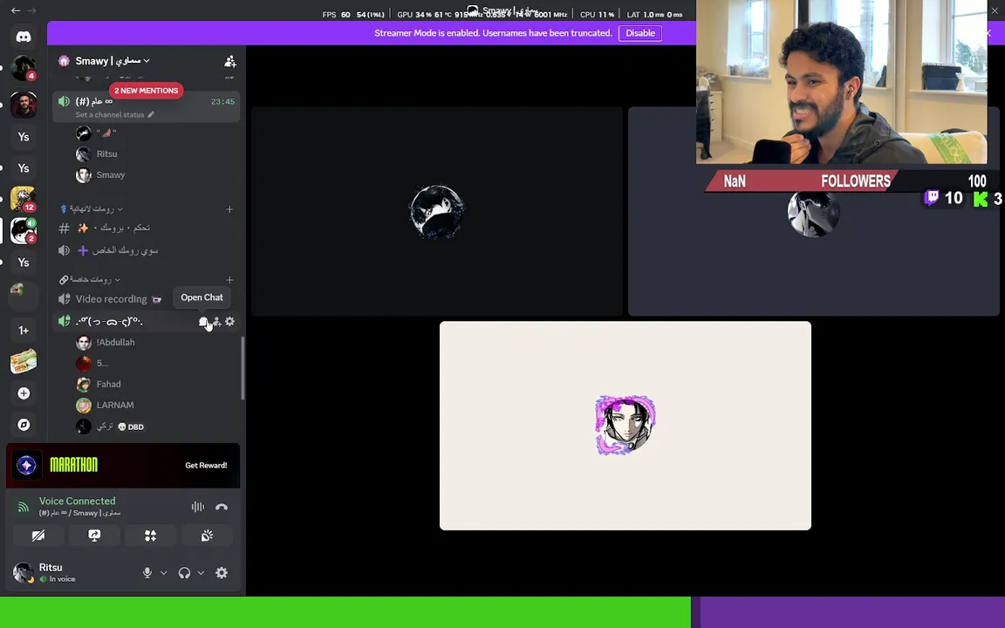Image resolution: width=1005 pixels, height=628 pixels.
Task: Open chat for the kaomoji voice channel
Action: click(x=203, y=322)
